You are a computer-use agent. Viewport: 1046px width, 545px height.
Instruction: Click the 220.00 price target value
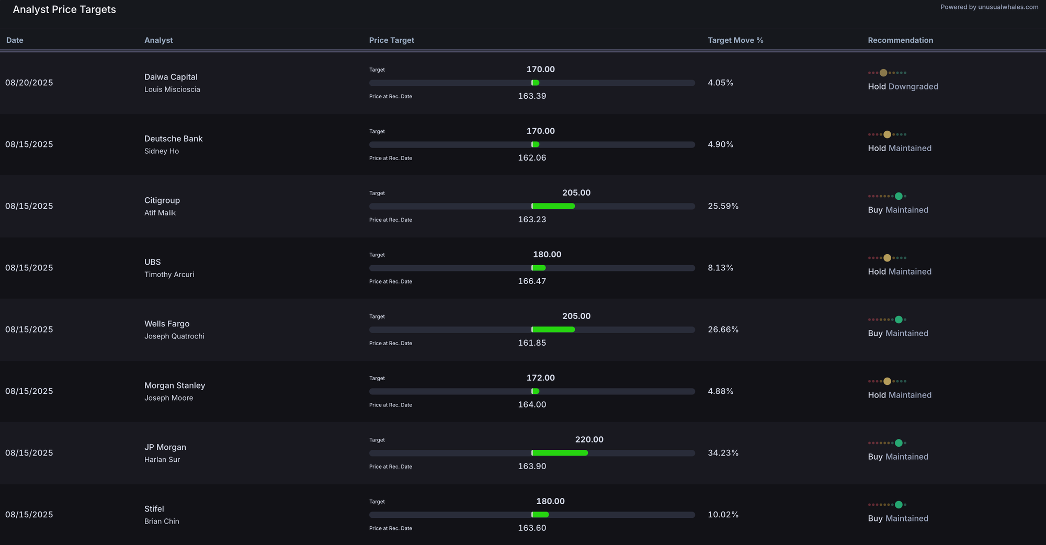[x=589, y=439]
